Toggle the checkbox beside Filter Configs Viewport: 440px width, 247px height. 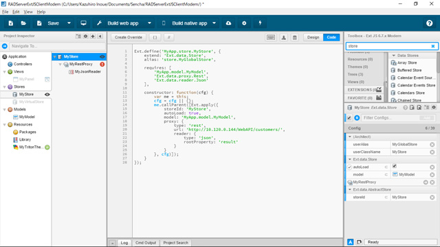tap(349, 118)
